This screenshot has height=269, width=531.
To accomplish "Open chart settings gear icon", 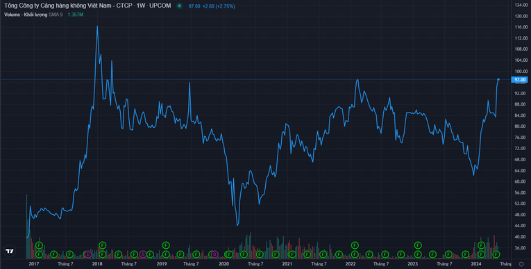I will coord(521,264).
